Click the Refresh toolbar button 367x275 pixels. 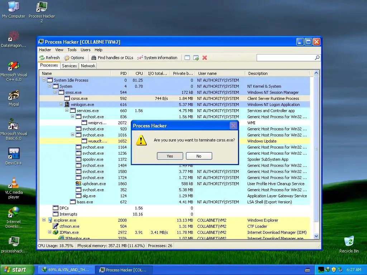[49, 58]
